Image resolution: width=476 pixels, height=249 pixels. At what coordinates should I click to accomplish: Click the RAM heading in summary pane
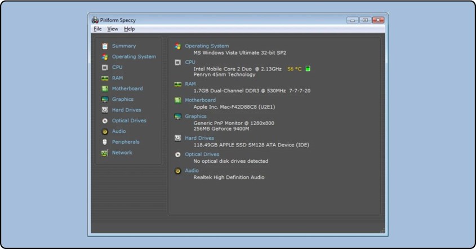(x=190, y=84)
